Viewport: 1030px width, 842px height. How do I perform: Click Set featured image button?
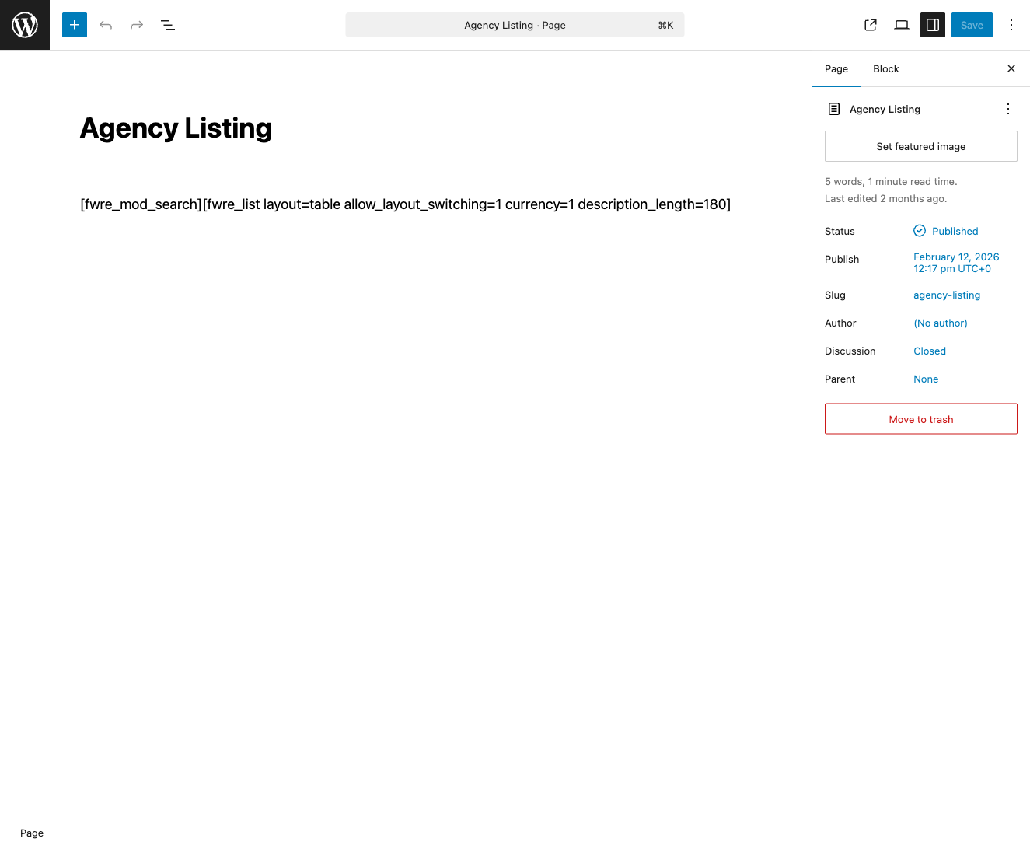coord(920,146)
